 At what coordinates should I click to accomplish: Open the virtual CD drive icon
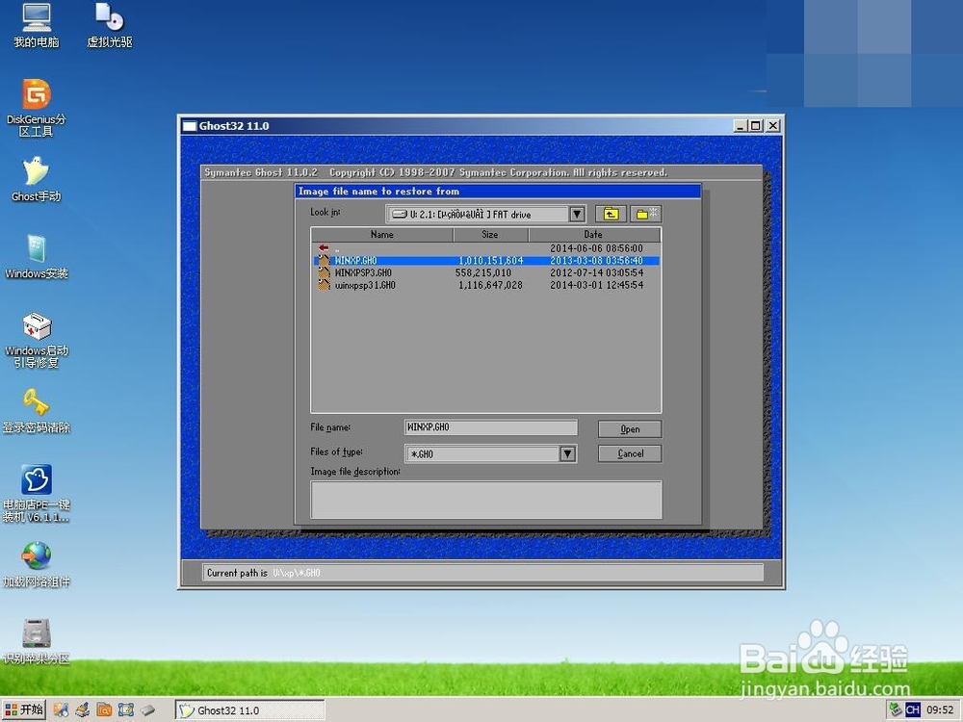coord(110,26)
